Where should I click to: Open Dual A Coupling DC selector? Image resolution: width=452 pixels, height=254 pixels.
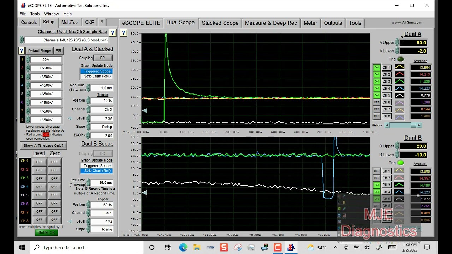pyautogui.click(x=102, y=58)
